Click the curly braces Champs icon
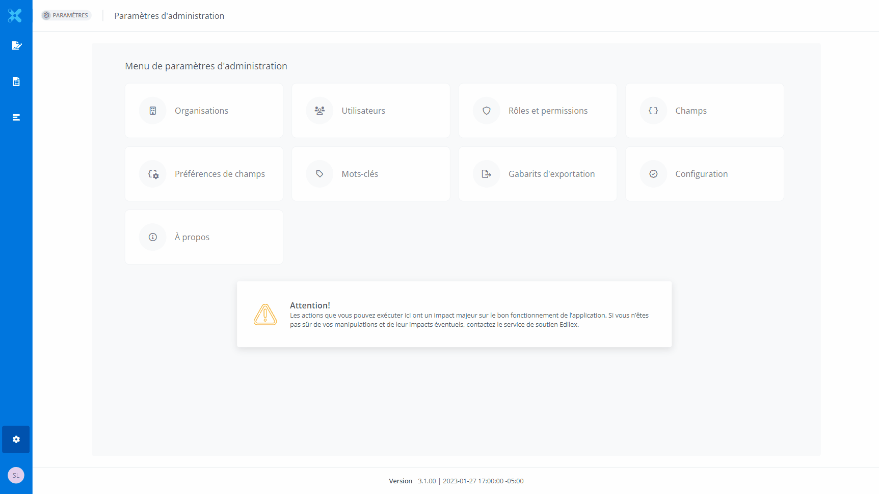 pyautogui.click(x=653, y=111)
